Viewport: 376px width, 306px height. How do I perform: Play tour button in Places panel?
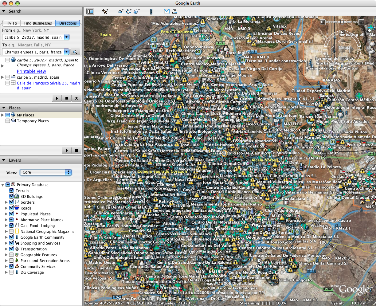pyautogui.click(x=67, y=151)
